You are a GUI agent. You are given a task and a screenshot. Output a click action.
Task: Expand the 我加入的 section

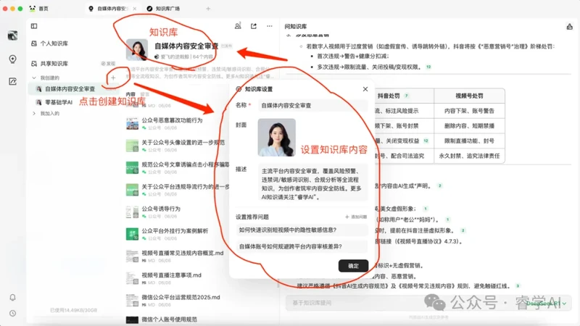(x=34, y=114)
